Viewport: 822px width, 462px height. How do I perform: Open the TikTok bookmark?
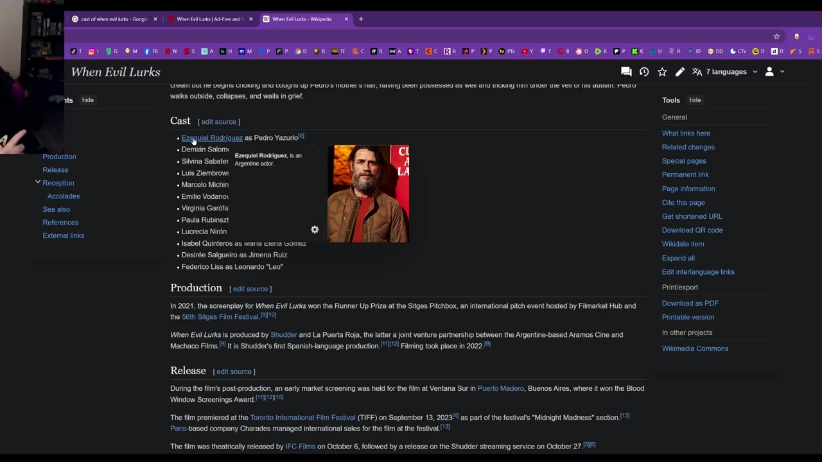pos(75,51)
